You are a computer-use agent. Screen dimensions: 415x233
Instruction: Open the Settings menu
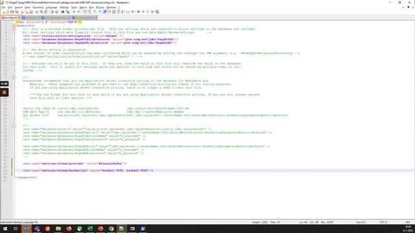64,7
